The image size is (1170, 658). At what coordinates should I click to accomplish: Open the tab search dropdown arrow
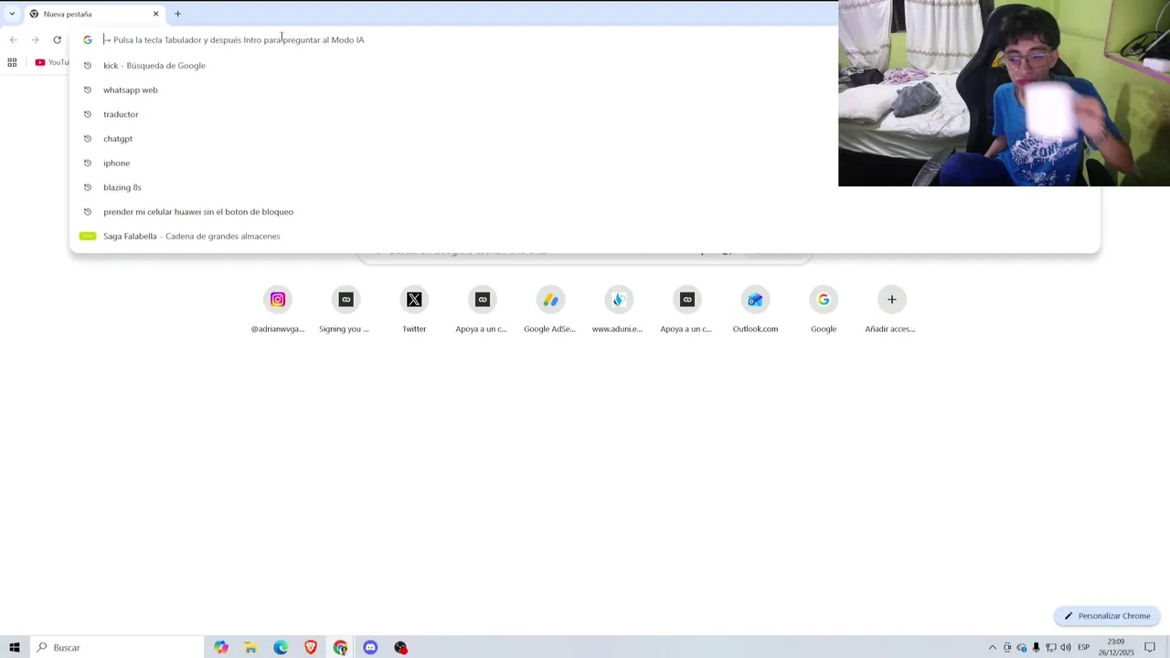click(12, 14)
